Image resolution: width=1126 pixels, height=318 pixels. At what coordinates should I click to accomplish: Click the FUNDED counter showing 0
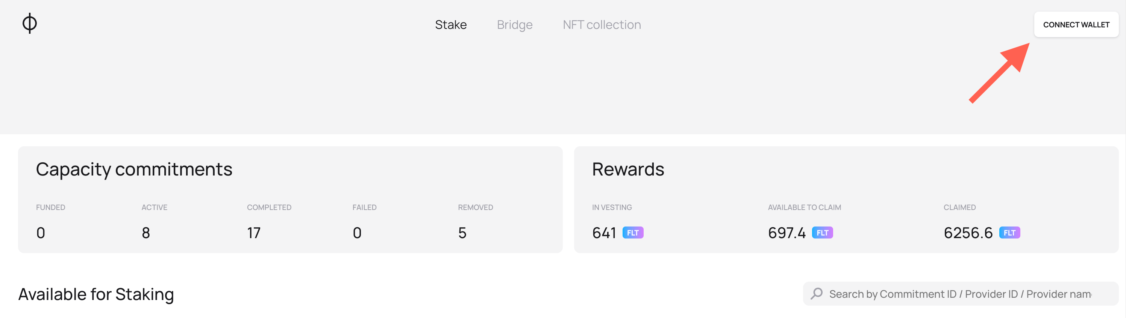pos(40,232)
